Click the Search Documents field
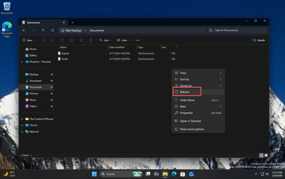 click(237, 30)
